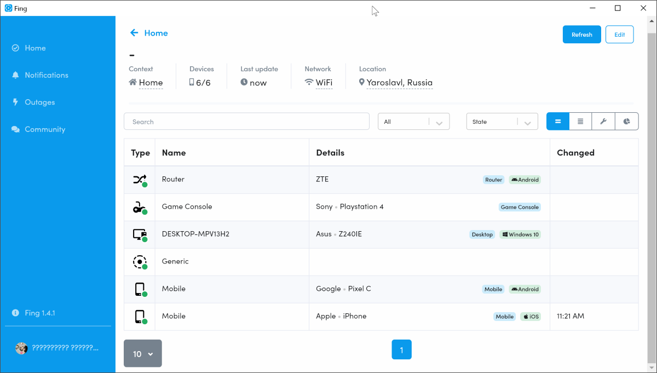Screen dimensions: 657x373
Task: Open Community in the sidebar
Action: tap(45, 129)
